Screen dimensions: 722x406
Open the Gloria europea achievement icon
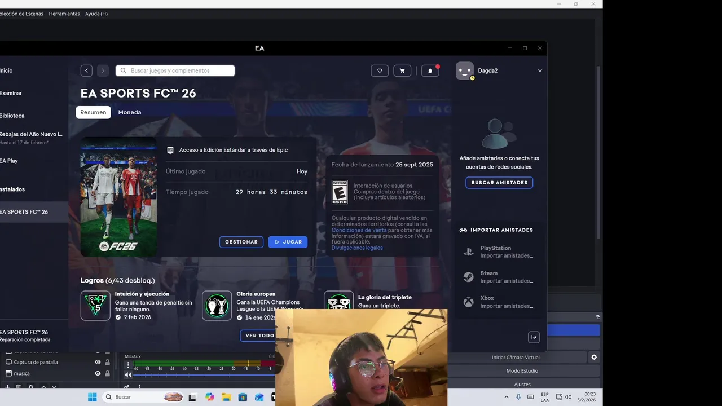tap(217, 306)
